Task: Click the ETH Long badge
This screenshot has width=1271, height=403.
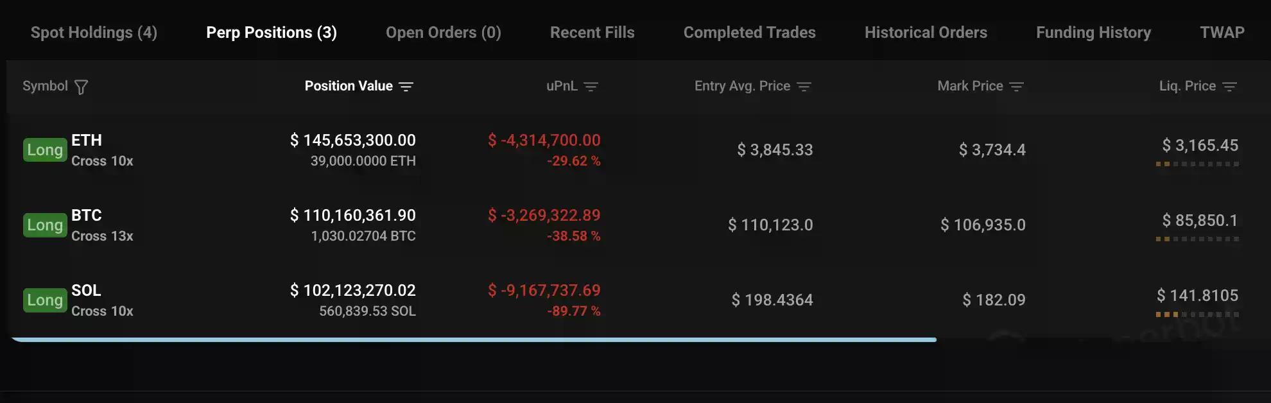Action: tap(45, 150)
